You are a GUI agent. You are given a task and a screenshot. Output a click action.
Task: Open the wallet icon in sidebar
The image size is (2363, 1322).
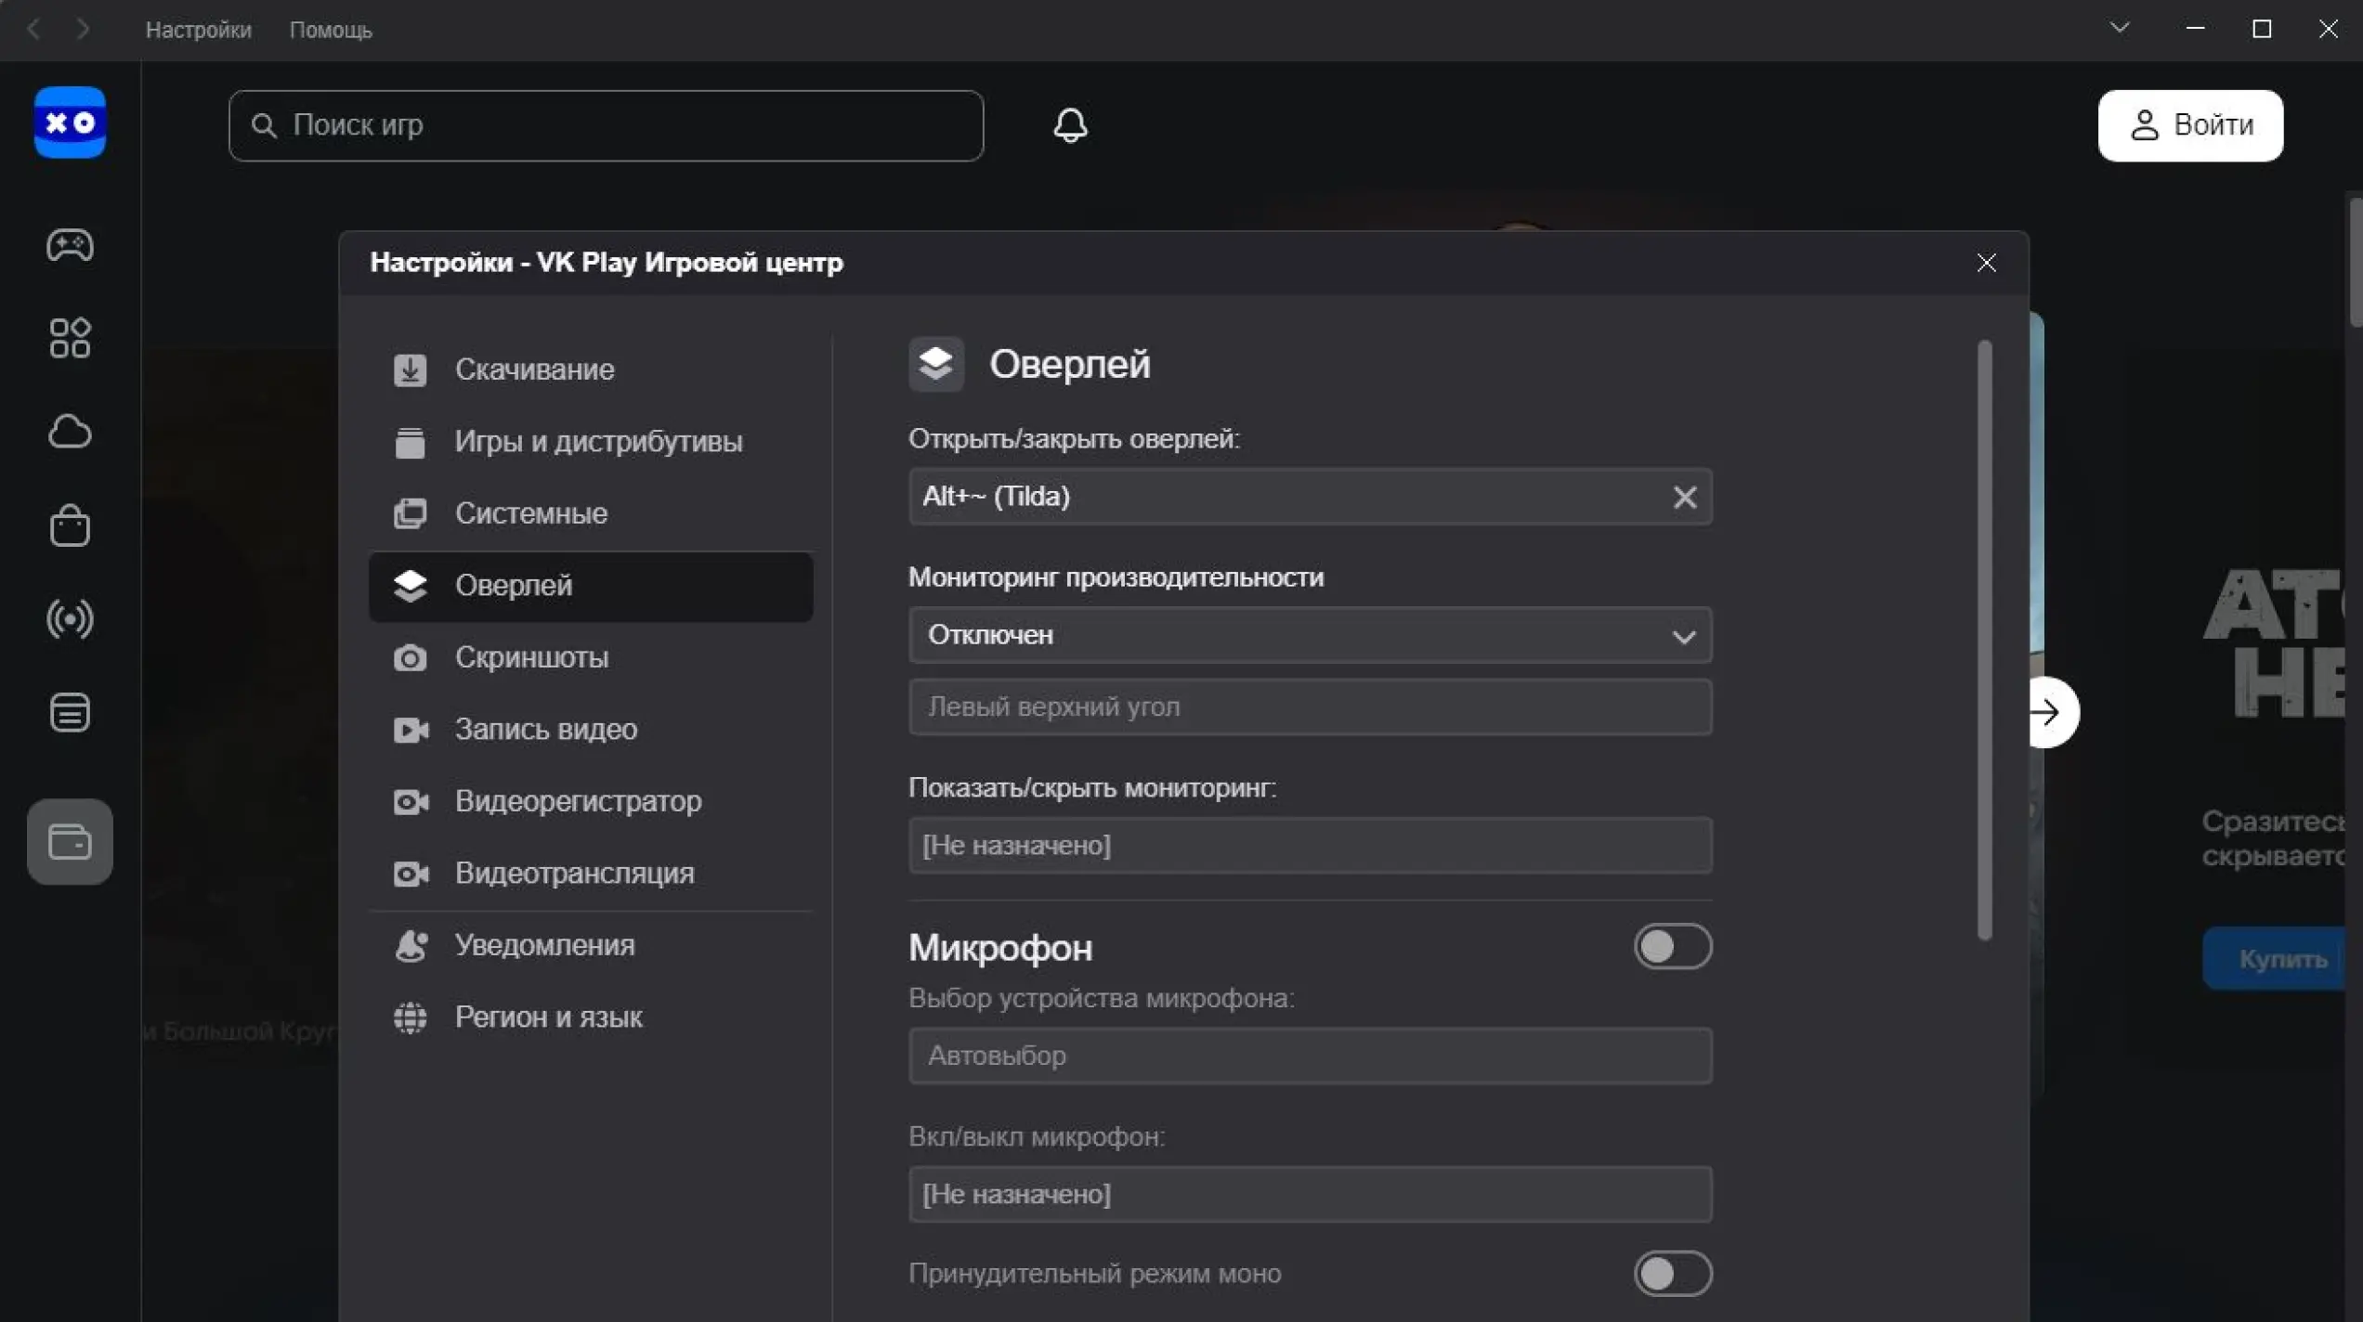coord(70,842)
